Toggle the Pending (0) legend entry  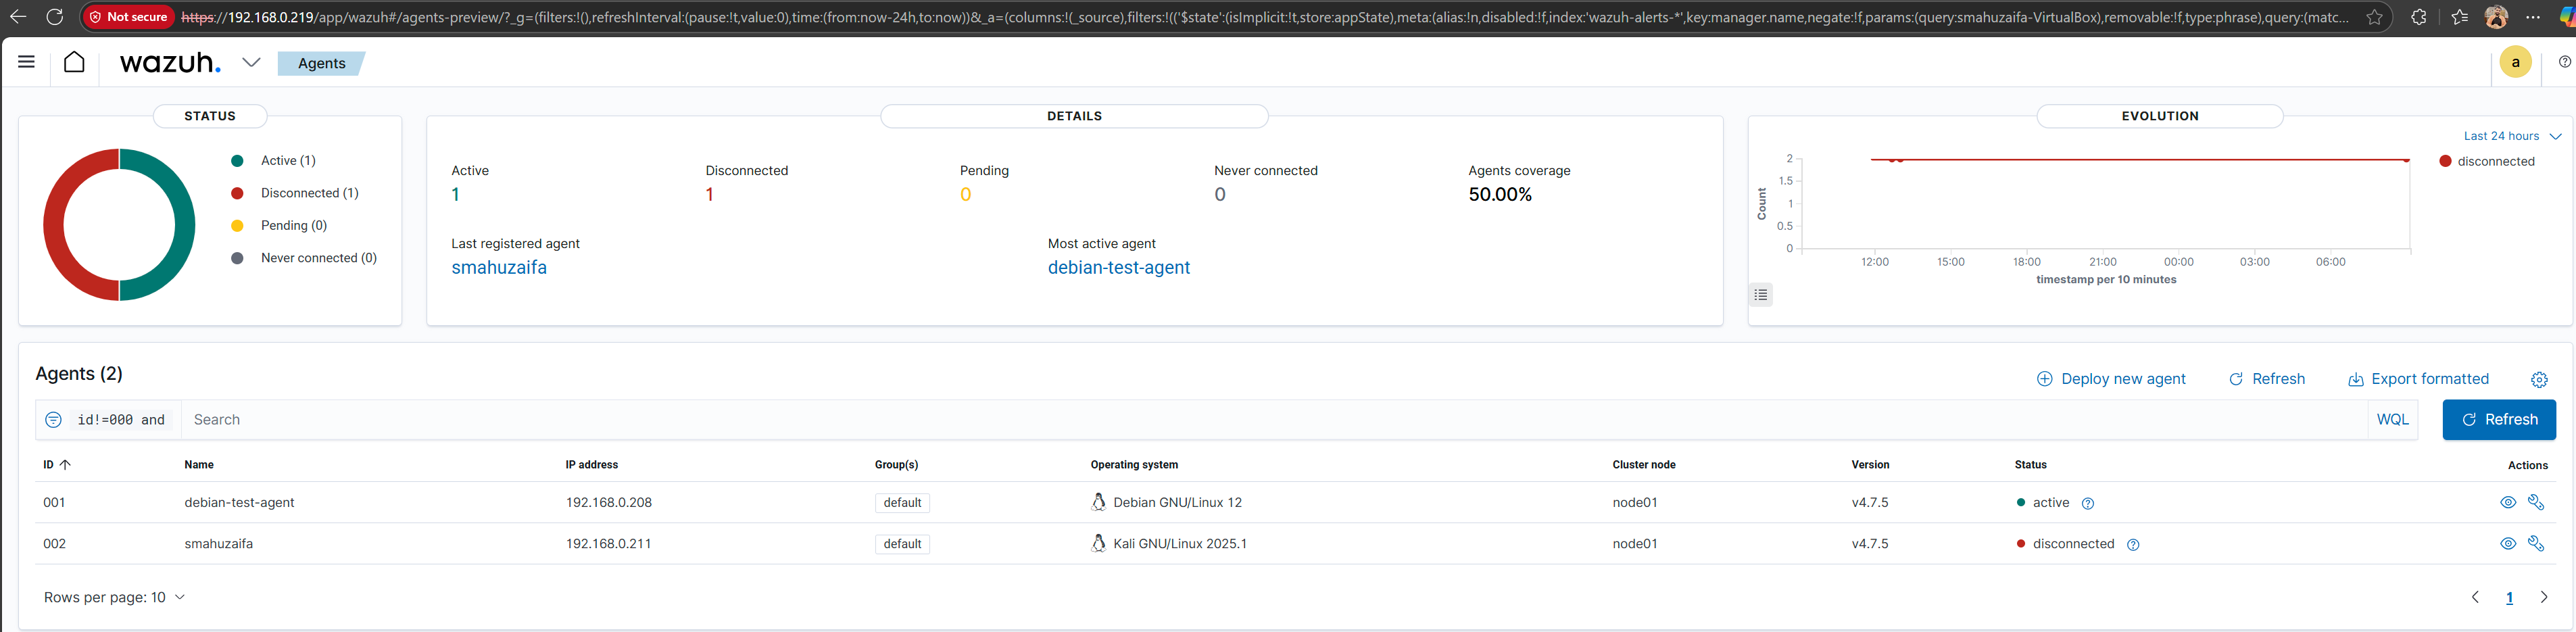(x=279, y=225)
